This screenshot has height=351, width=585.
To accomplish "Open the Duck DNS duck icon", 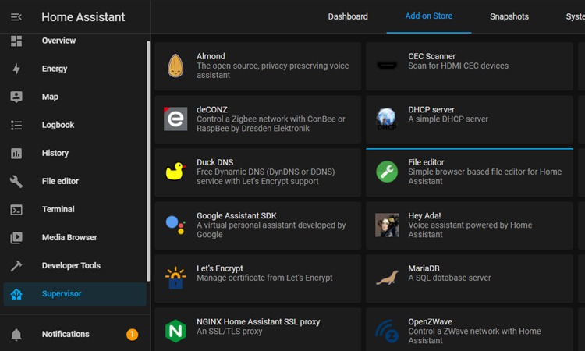I will tap(175, 172).
